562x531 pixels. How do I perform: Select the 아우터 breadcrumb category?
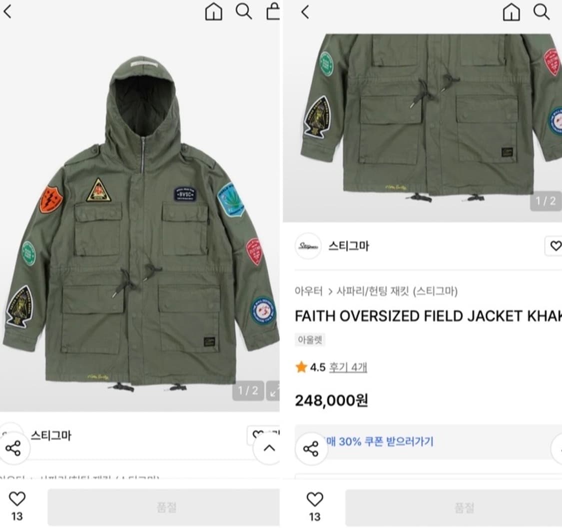[x=309, y=291]
